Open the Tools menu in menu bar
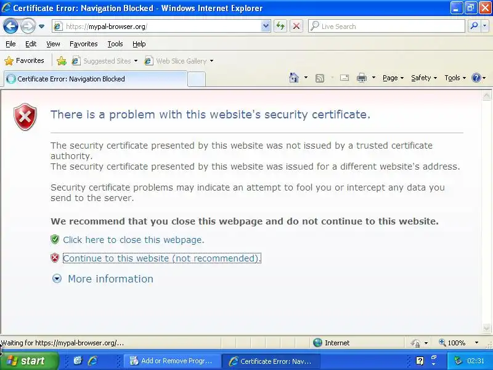This screenshot has width=493, height=370. point(115,44)
